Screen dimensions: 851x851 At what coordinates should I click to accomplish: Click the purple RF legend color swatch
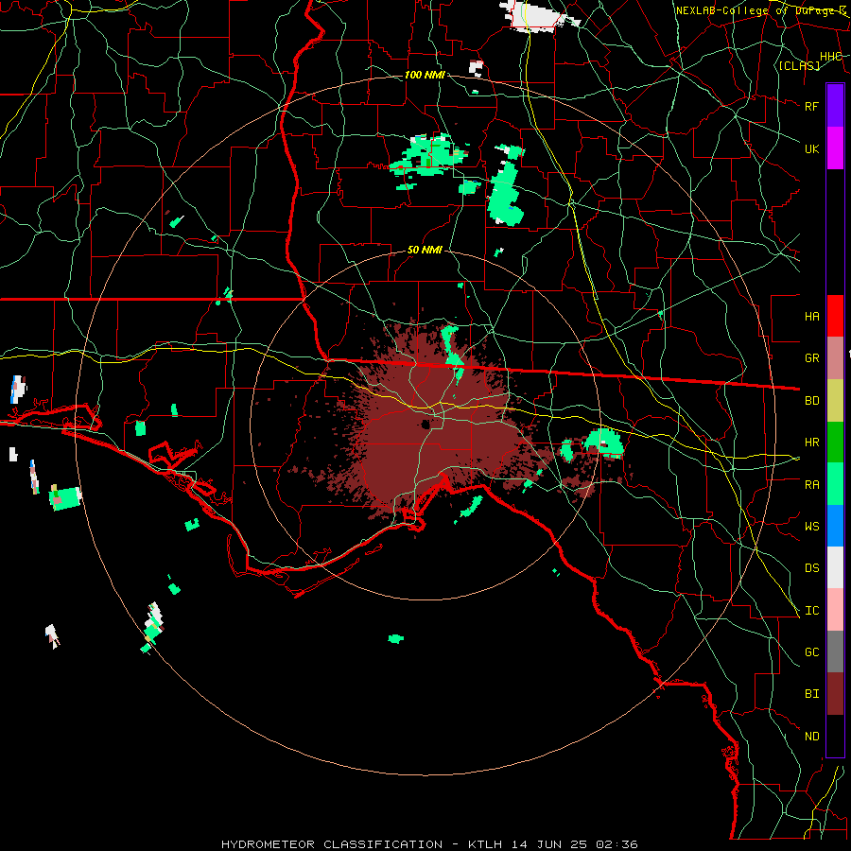(835, 106)
